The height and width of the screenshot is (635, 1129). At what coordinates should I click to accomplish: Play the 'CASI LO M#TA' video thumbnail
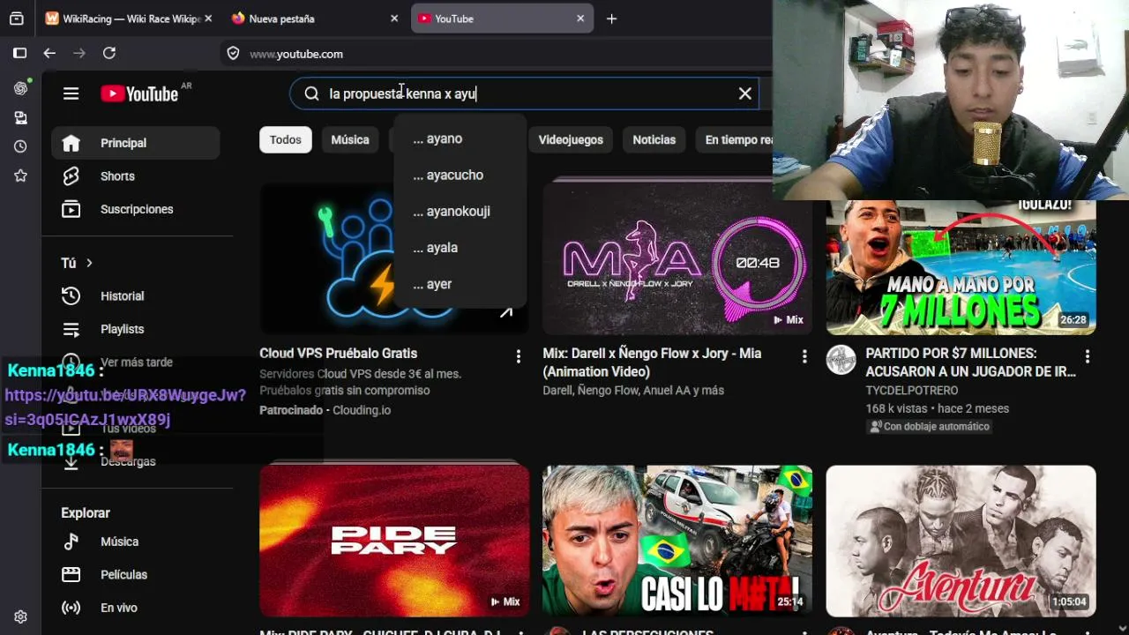pos(677,542)
